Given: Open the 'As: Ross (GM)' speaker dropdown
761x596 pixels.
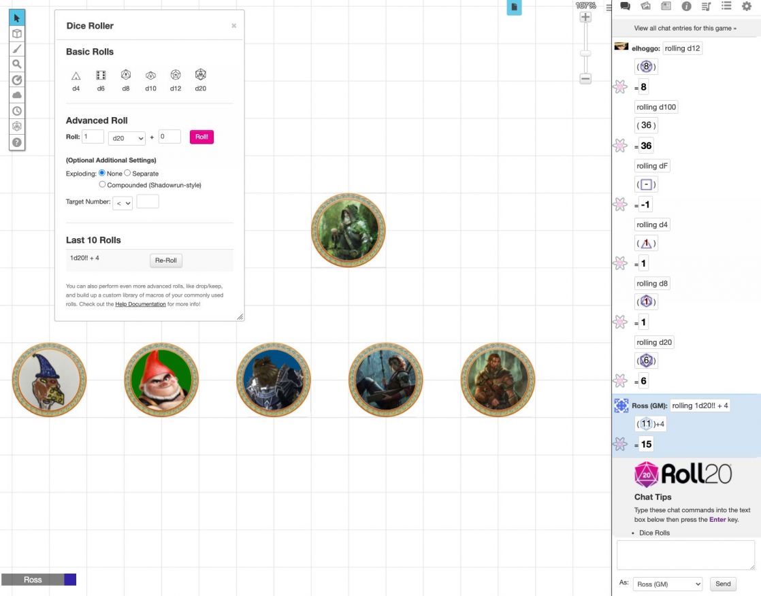Looking at the screenshot, I should [668, 584].
